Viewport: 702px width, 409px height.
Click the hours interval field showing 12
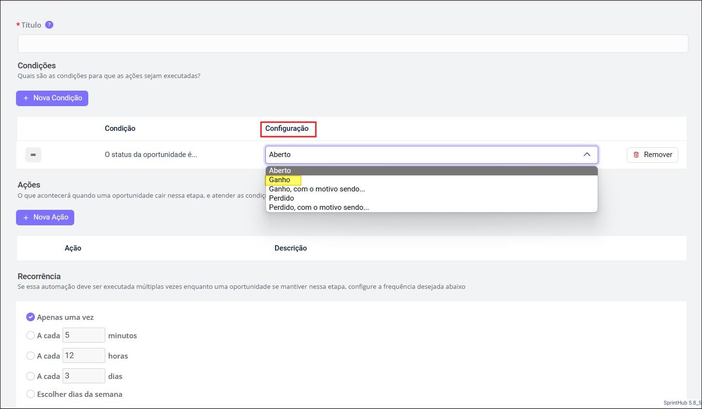(83, 356)
